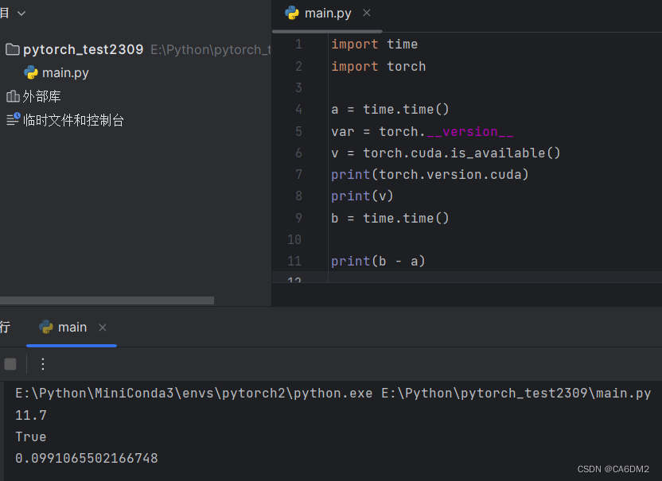Click the __version__ attribute in code
The image size is (662, 481).
(470, 132)
